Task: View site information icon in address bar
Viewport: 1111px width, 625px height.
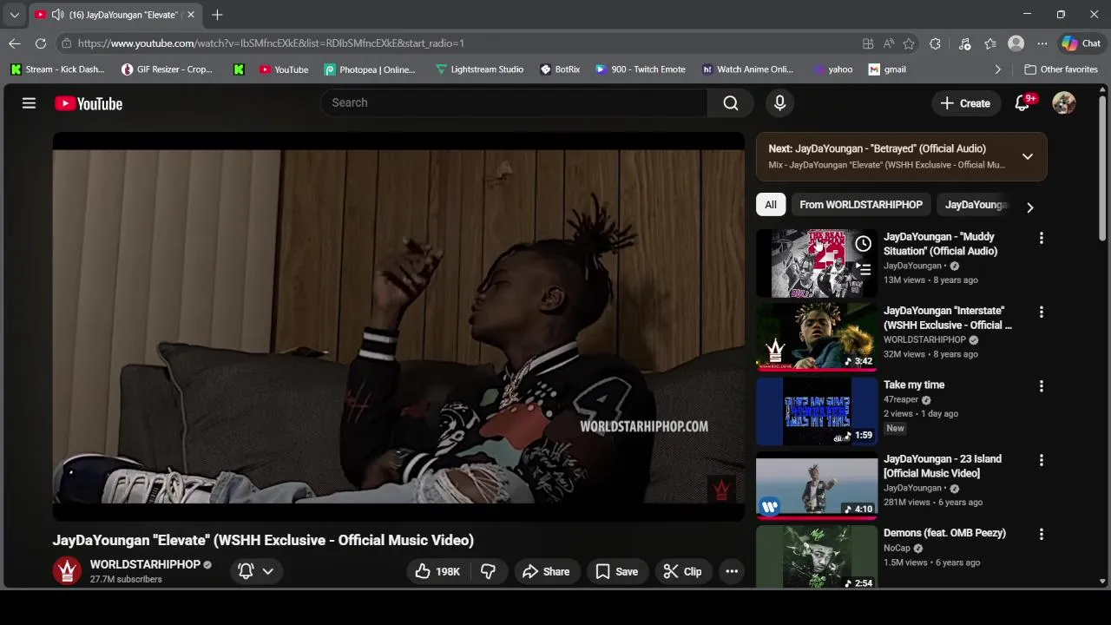Action: [x=66, y=43]
